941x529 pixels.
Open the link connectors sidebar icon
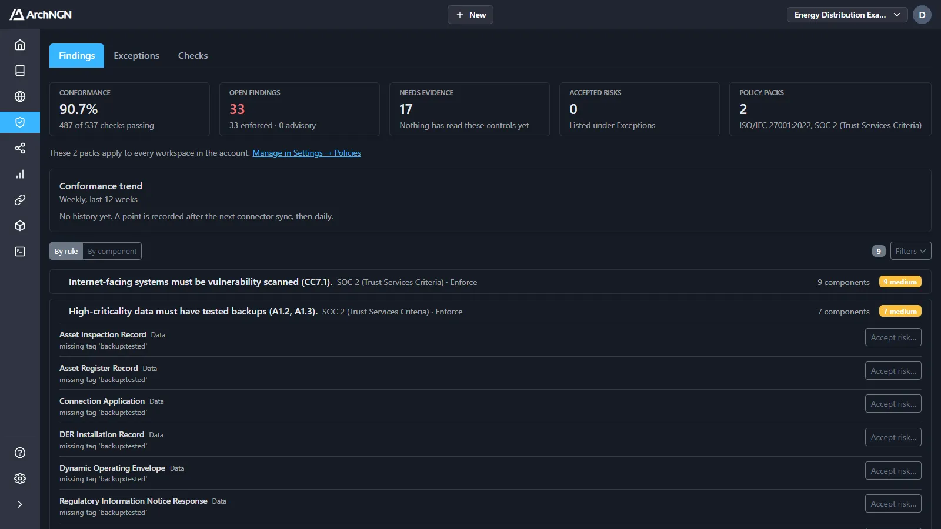20,200
